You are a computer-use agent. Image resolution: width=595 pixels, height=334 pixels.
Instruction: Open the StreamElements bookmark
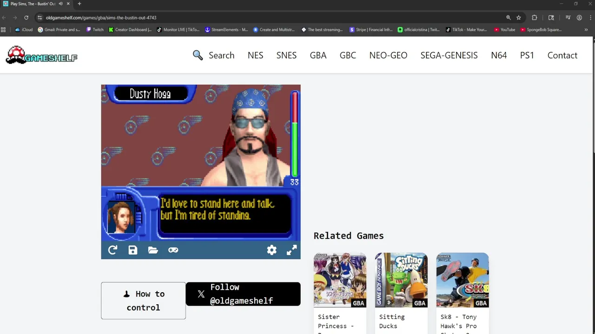click(226, 30)
